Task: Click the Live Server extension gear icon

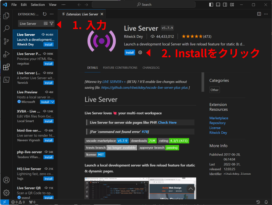Action: click(140, 52)
